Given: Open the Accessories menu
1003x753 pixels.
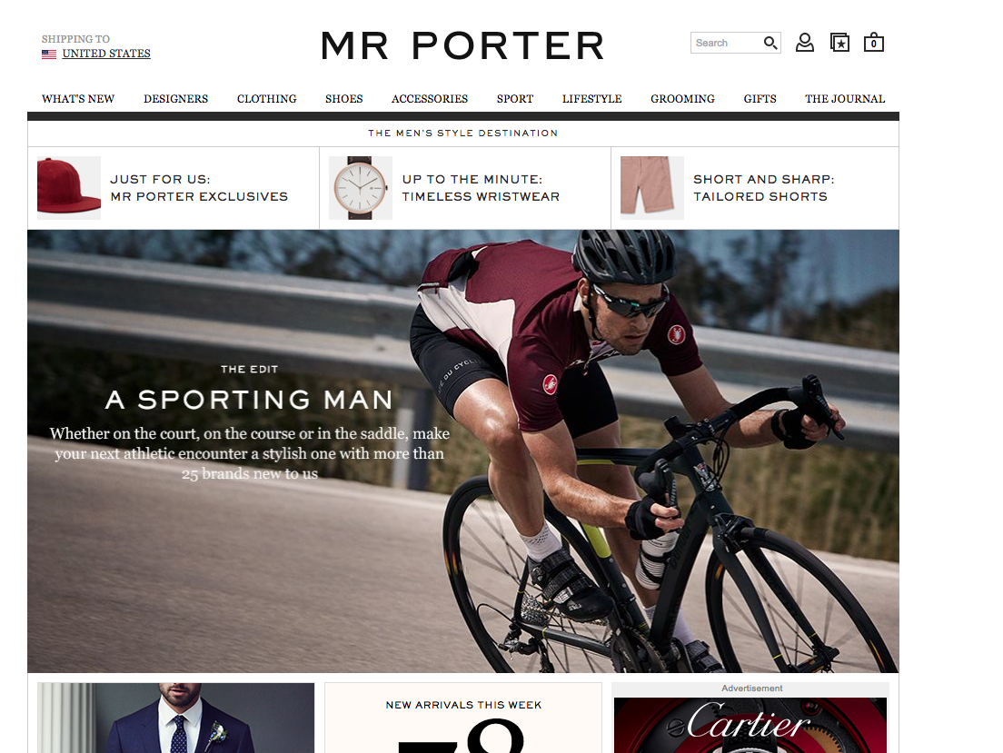Looking at the screenshot, I should click(430, 98).
